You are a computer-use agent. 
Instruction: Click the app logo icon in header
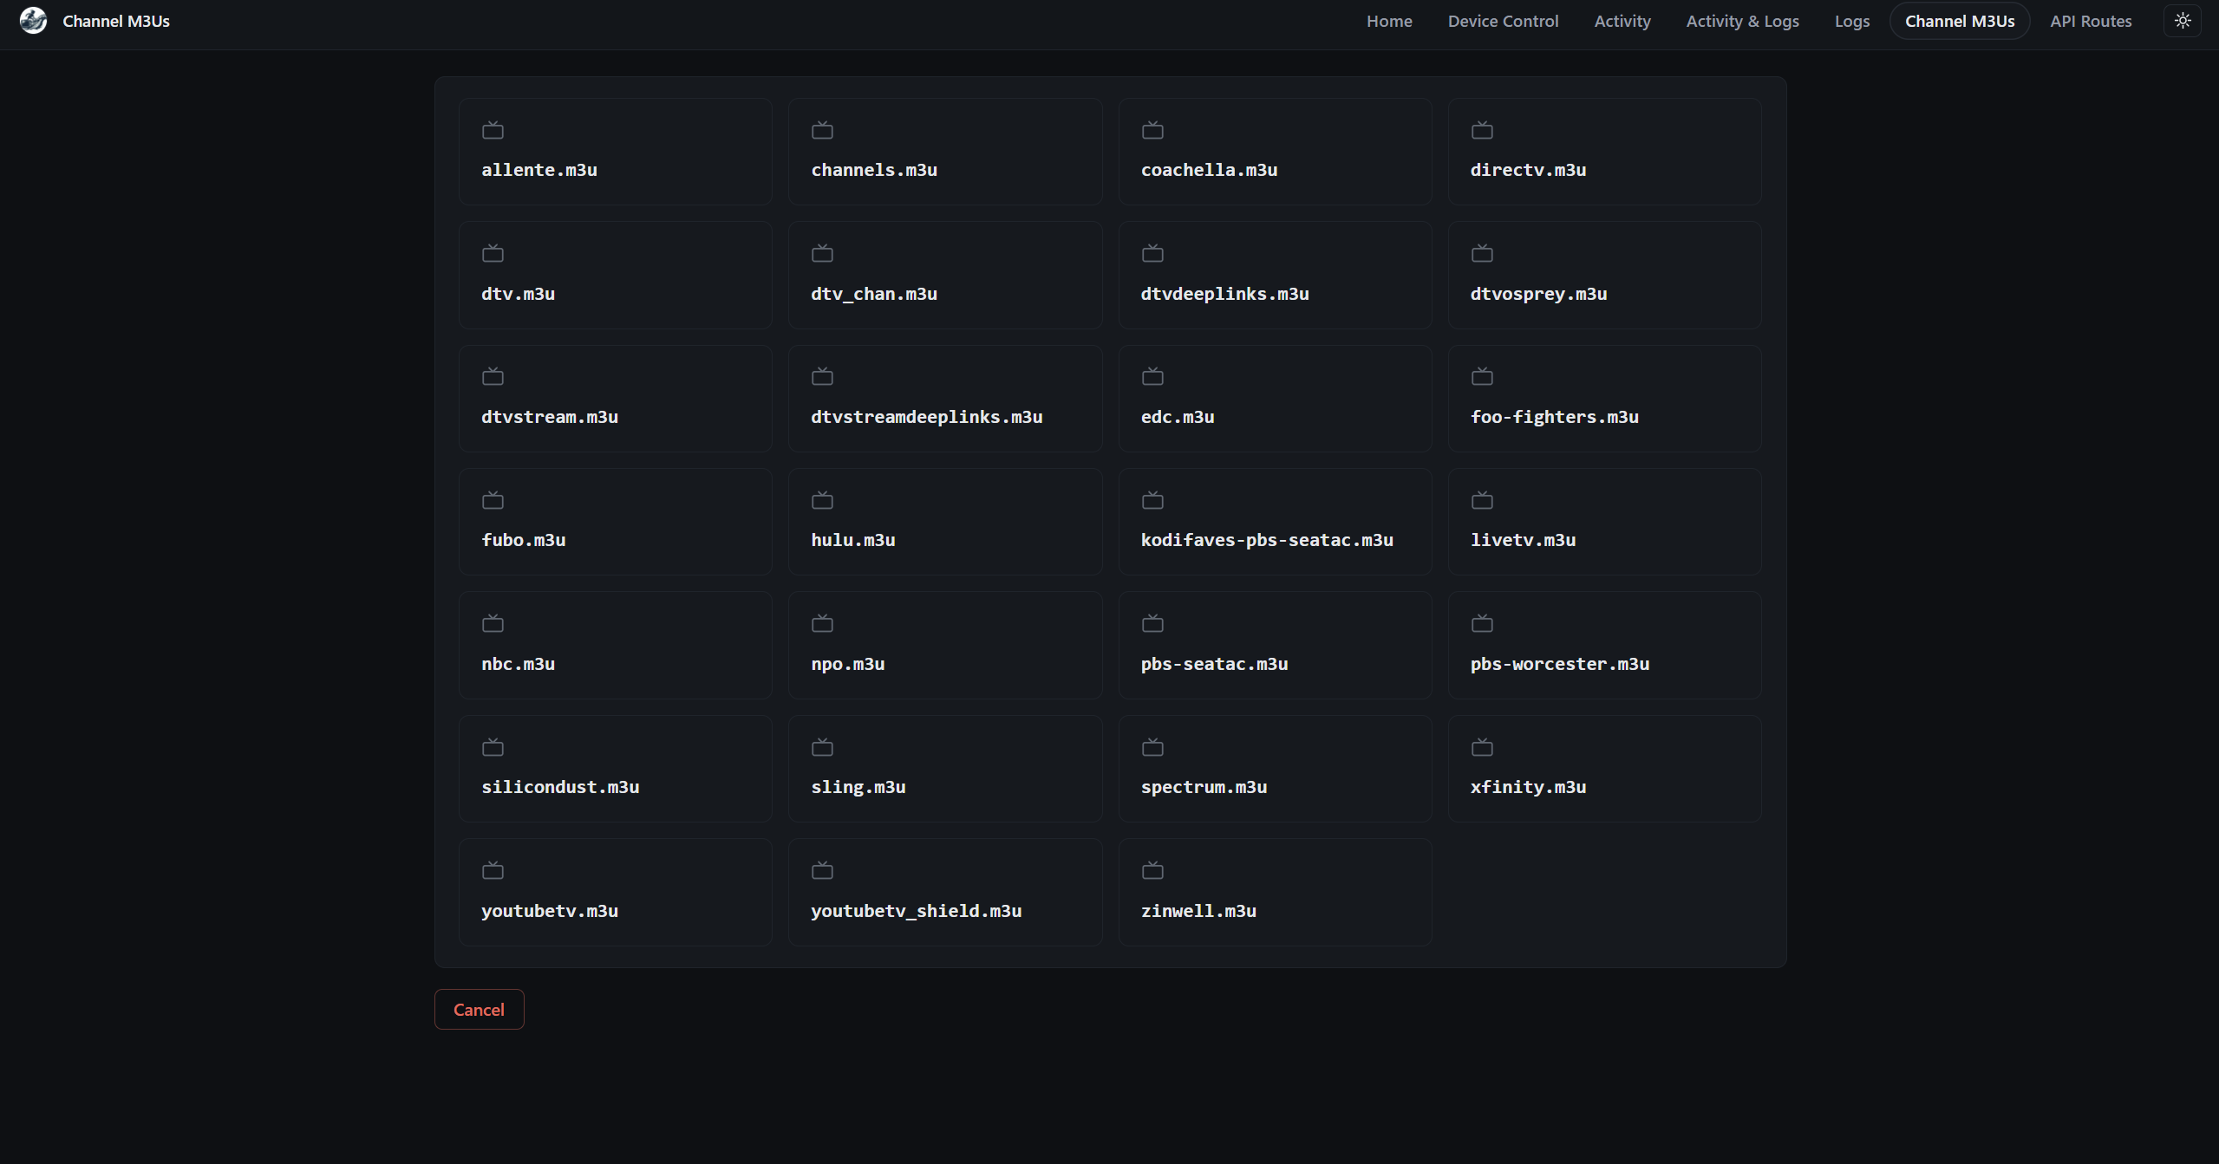[33, 21]
